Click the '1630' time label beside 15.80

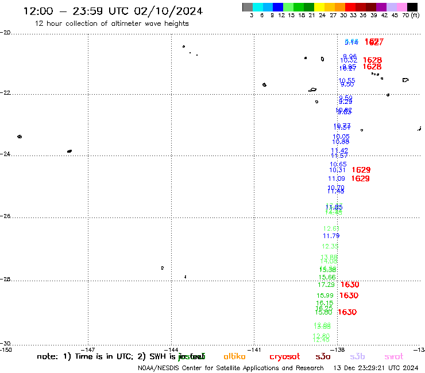(347, 312)
